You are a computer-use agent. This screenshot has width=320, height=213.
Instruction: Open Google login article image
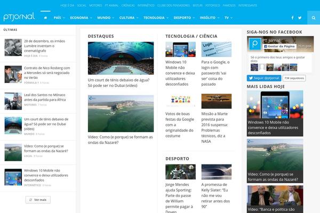217,50
